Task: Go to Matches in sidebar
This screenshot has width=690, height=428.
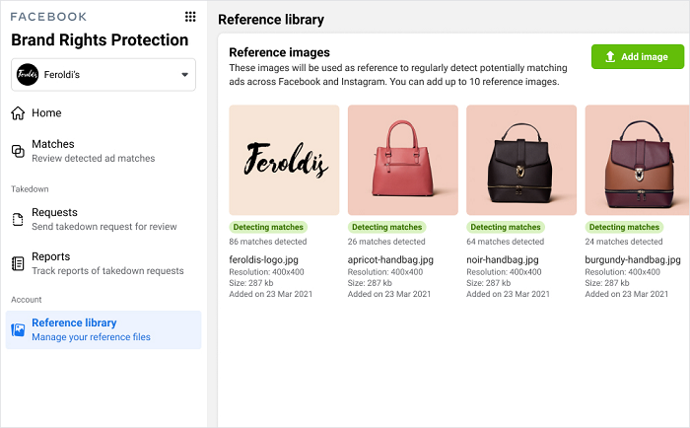Action: pos(52,144)
